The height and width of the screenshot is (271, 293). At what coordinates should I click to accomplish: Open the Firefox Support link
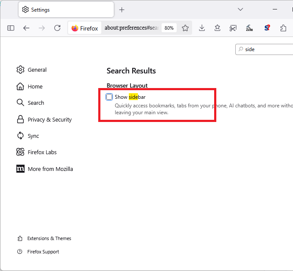(x=38, y=252)
